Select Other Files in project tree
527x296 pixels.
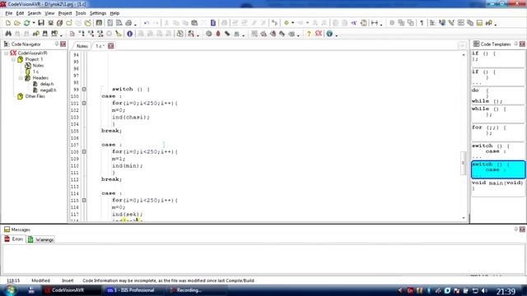35,96
